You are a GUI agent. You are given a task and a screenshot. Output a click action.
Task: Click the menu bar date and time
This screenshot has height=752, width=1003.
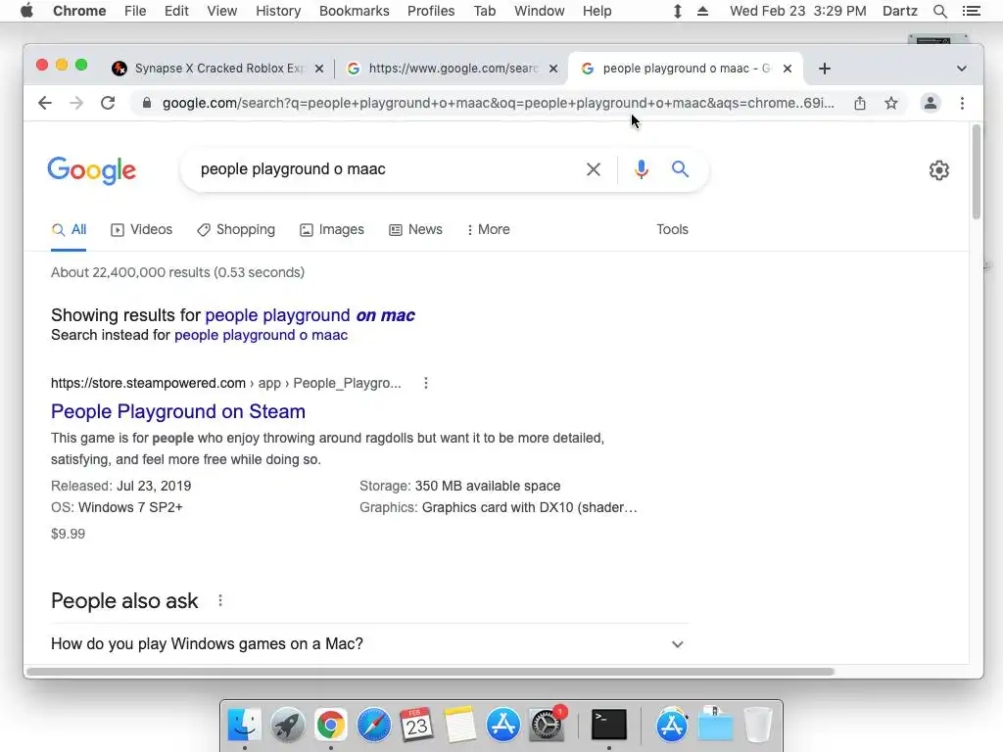797,11
